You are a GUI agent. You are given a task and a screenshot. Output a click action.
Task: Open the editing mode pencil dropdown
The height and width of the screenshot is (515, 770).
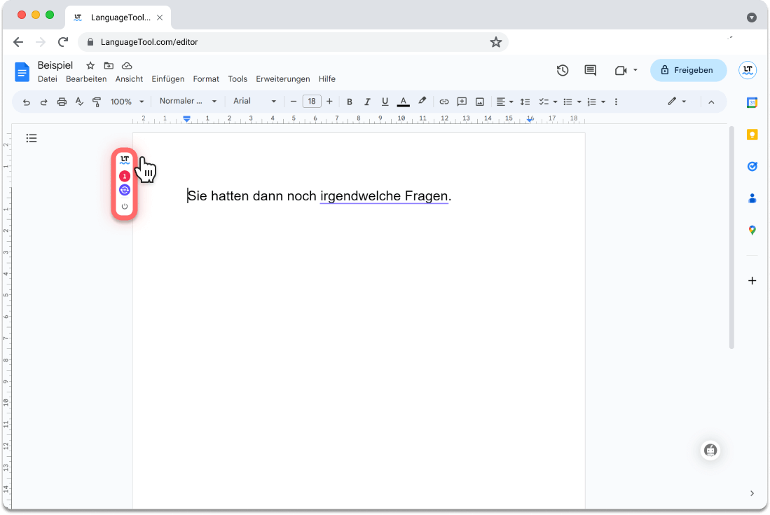[x=677, y=101]
